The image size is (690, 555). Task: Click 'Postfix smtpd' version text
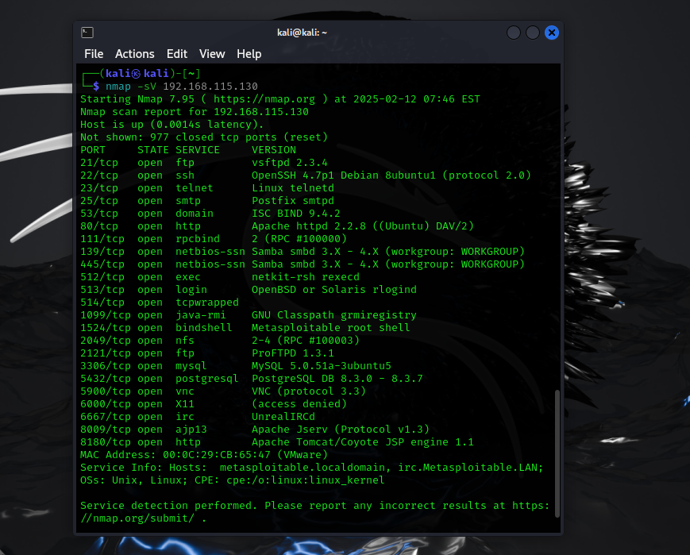click(x=293, y=201)
